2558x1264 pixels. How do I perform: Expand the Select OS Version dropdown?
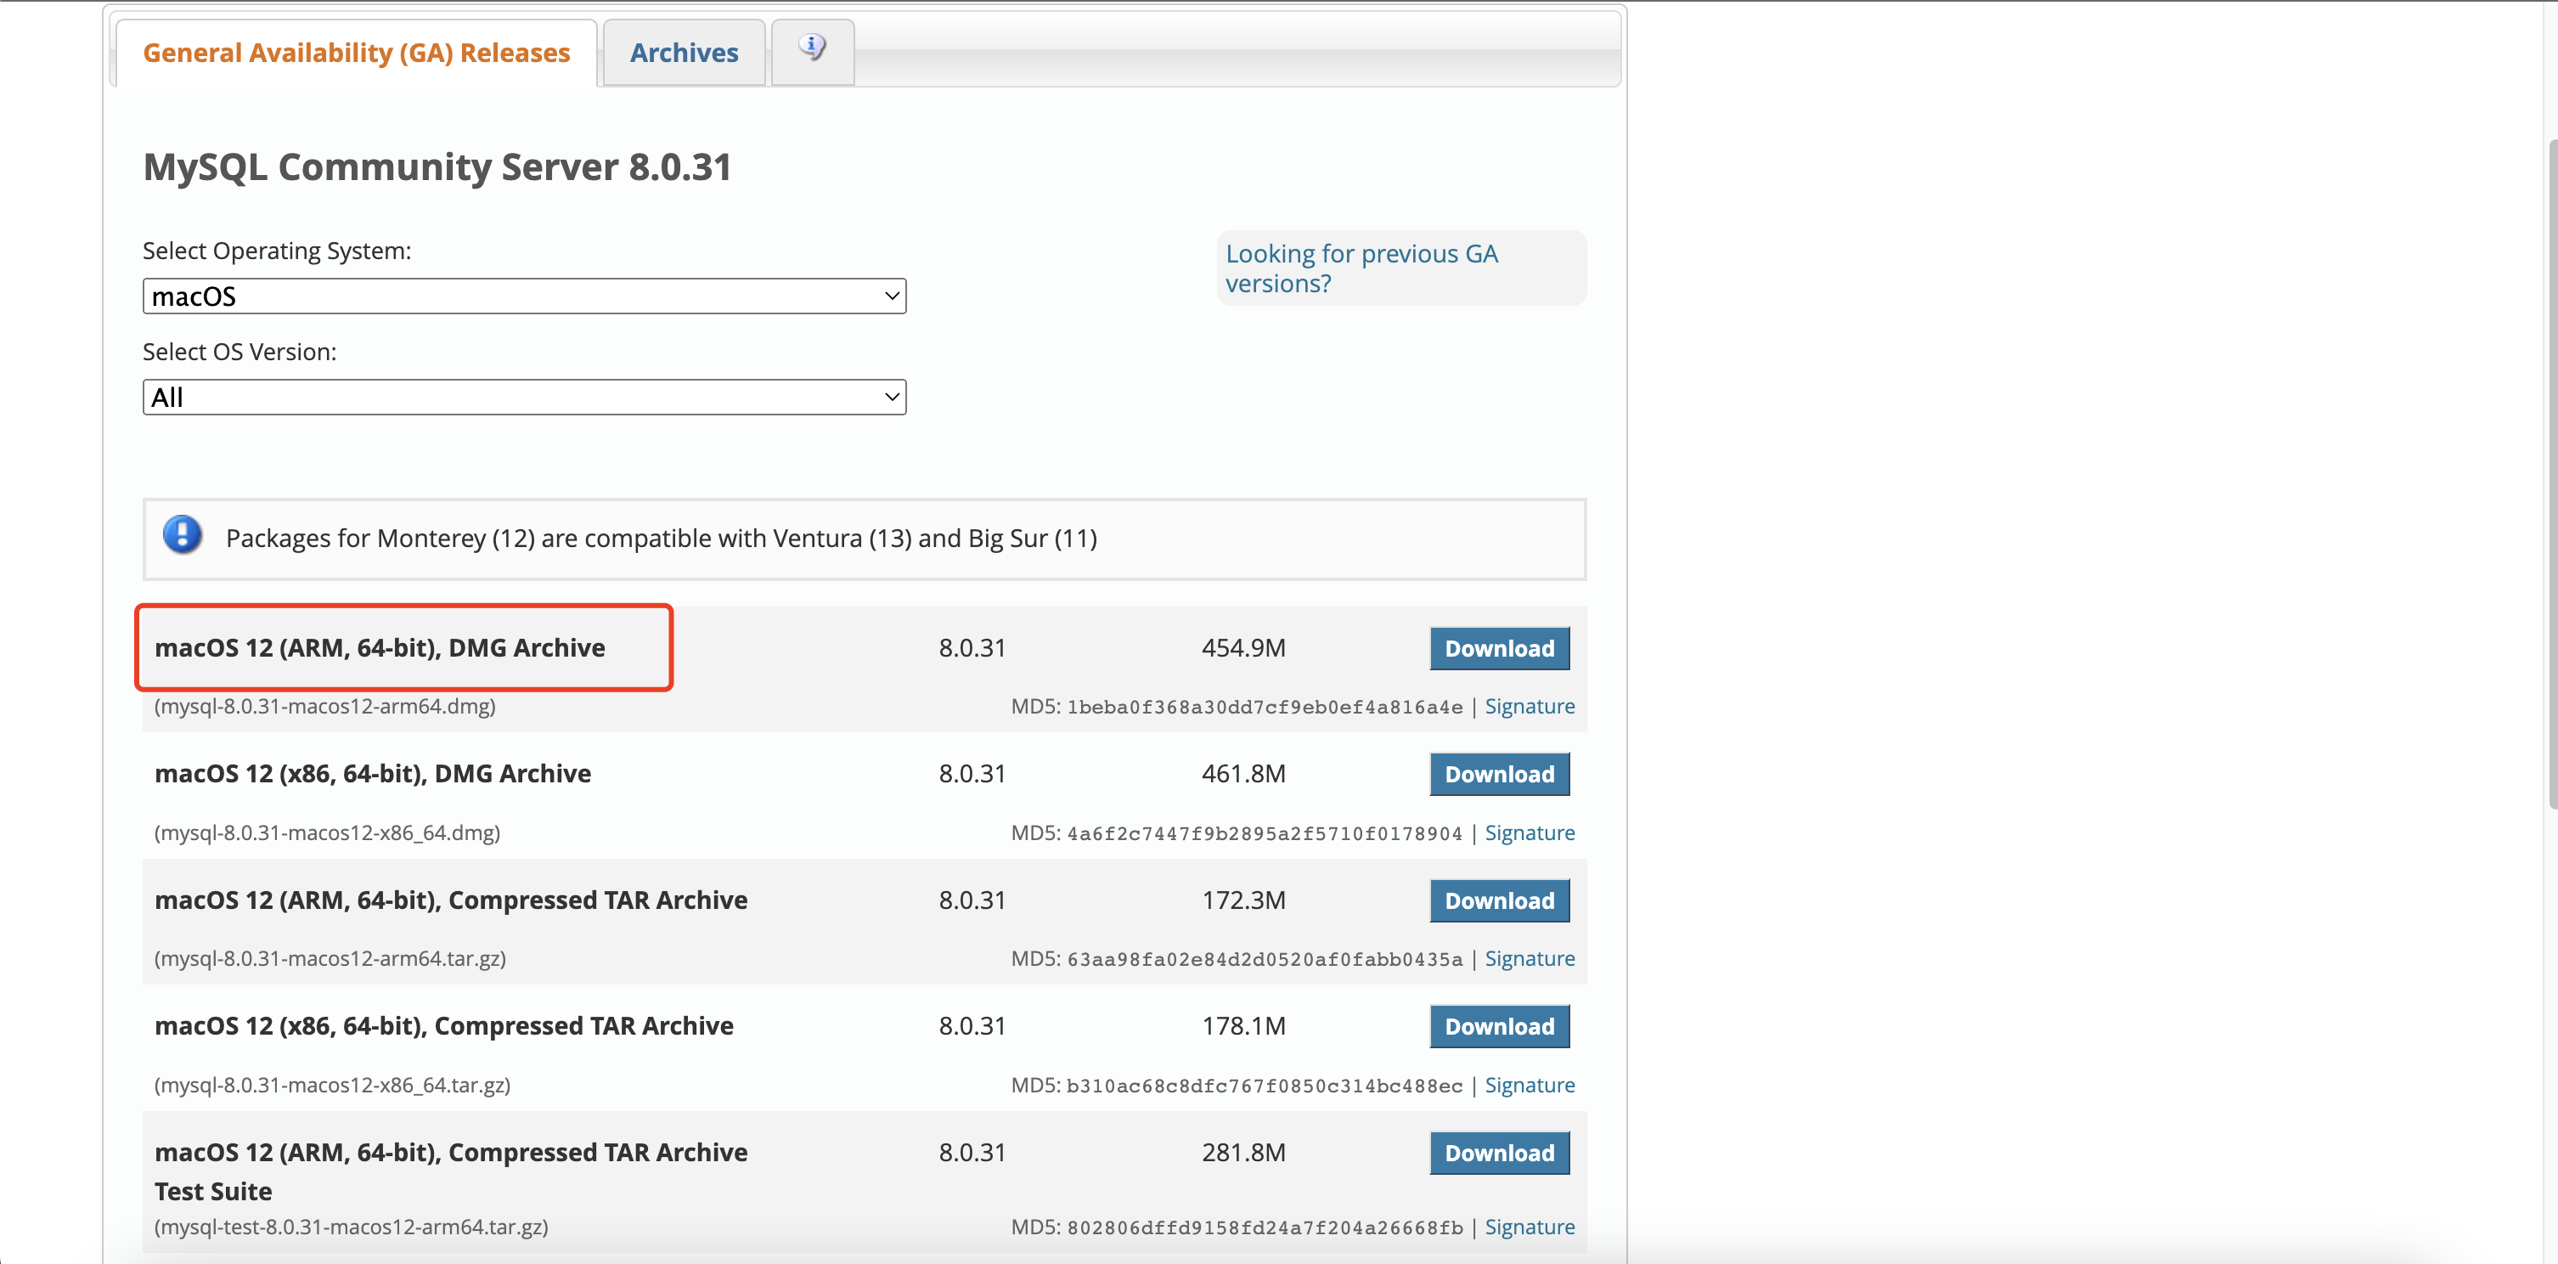click(x=523, y=398)
